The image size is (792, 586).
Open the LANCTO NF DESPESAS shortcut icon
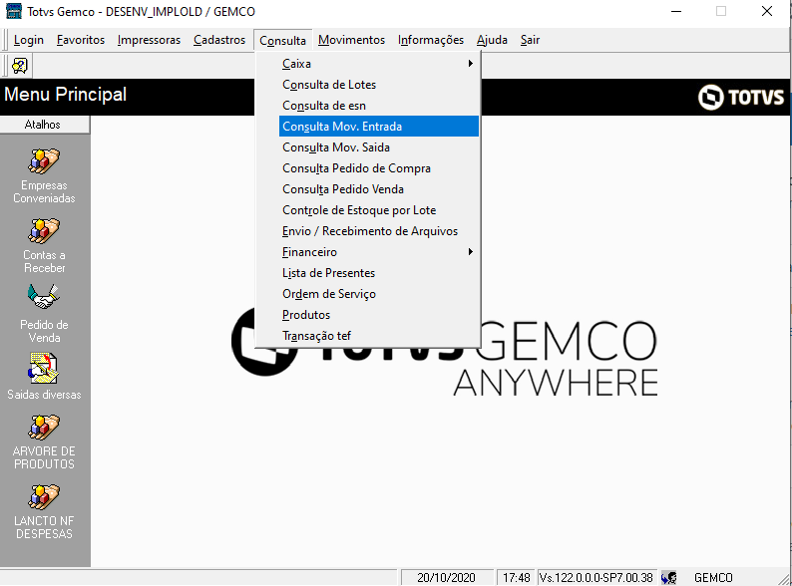point(44,496)
